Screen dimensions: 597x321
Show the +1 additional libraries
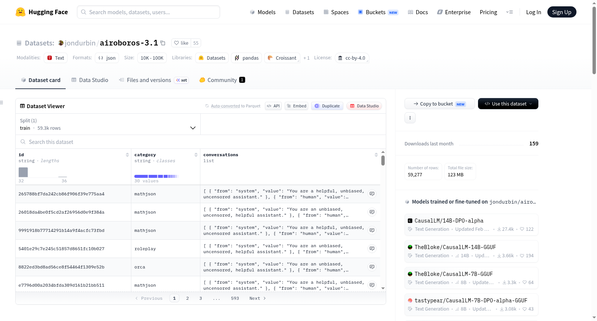tap(306, 58)
